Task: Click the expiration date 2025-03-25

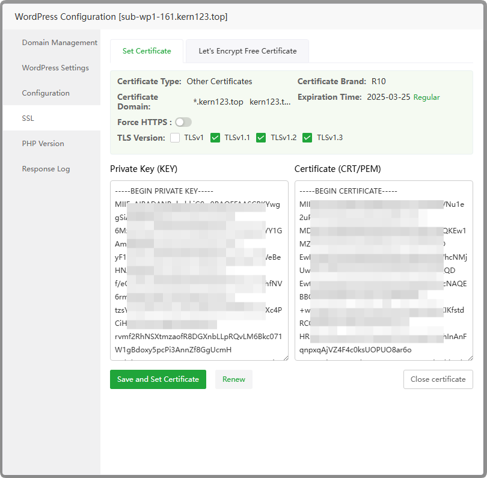Action: click(388, 97)
